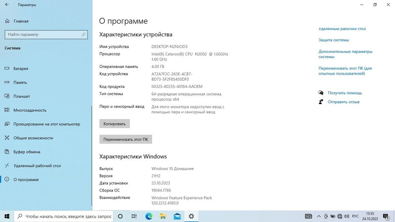Click the Отправить отзыв link
395x222 pixels.
pyautogui.click(x=343, y=102)
